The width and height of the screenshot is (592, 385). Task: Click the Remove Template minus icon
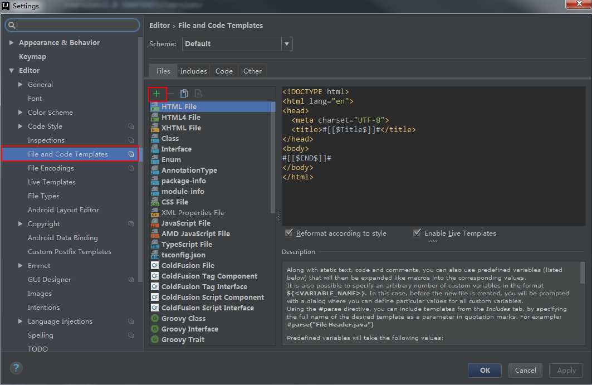coord(170,94)
